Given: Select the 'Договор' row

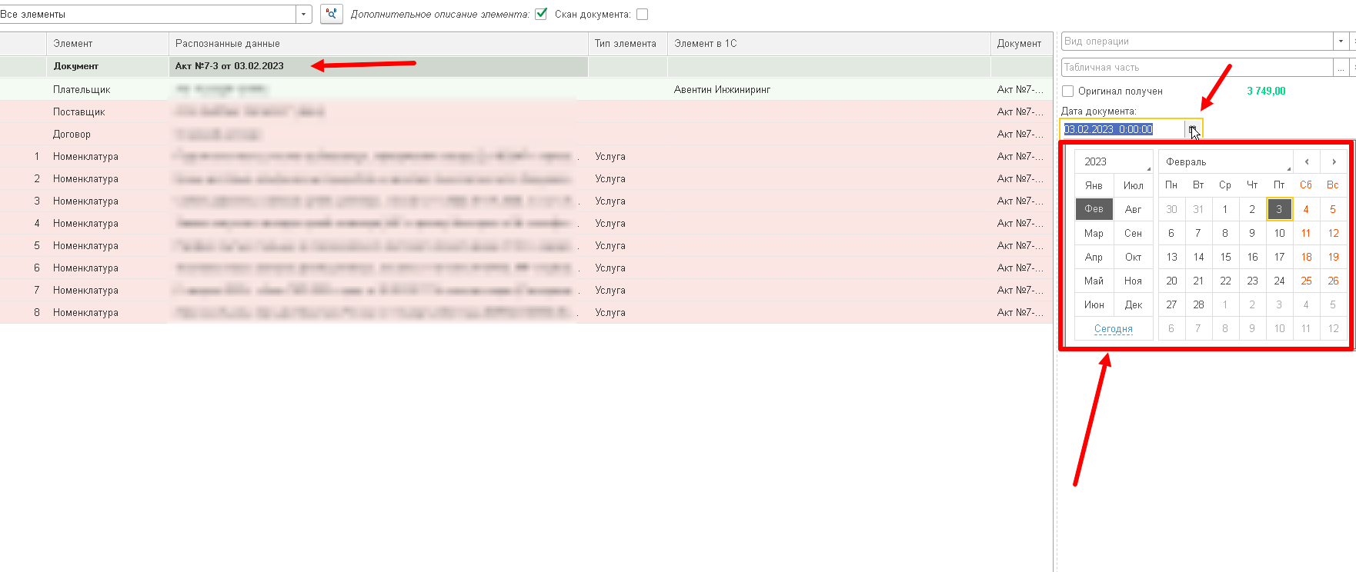Looking at the screenshot, I should tap(526, 134).
